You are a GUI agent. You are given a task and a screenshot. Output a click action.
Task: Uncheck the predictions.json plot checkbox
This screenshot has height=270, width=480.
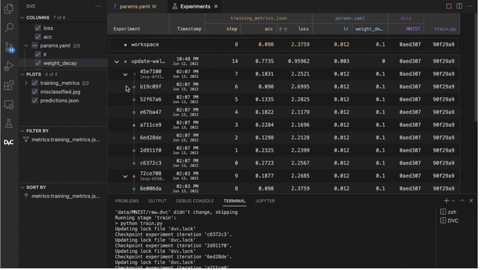pos(34,101)
